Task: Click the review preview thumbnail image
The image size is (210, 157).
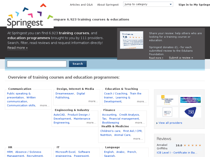Action: click(x=131, y=40)
